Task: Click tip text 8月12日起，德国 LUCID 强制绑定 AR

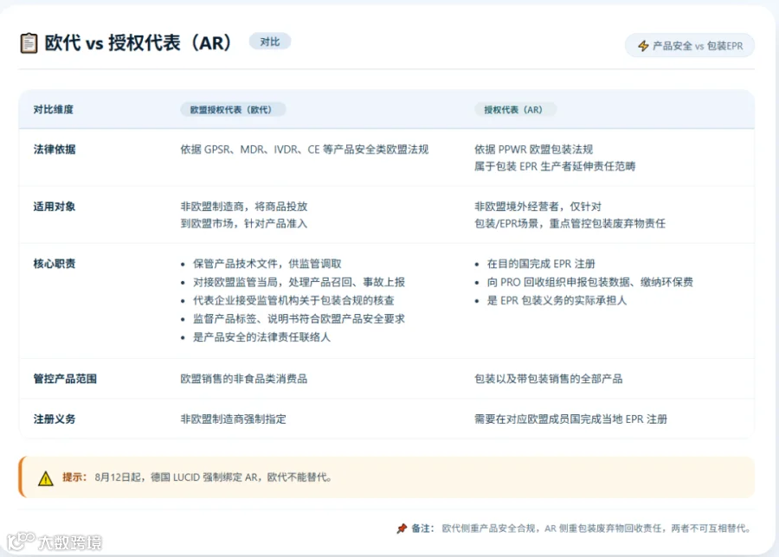Action: point(177,477)
